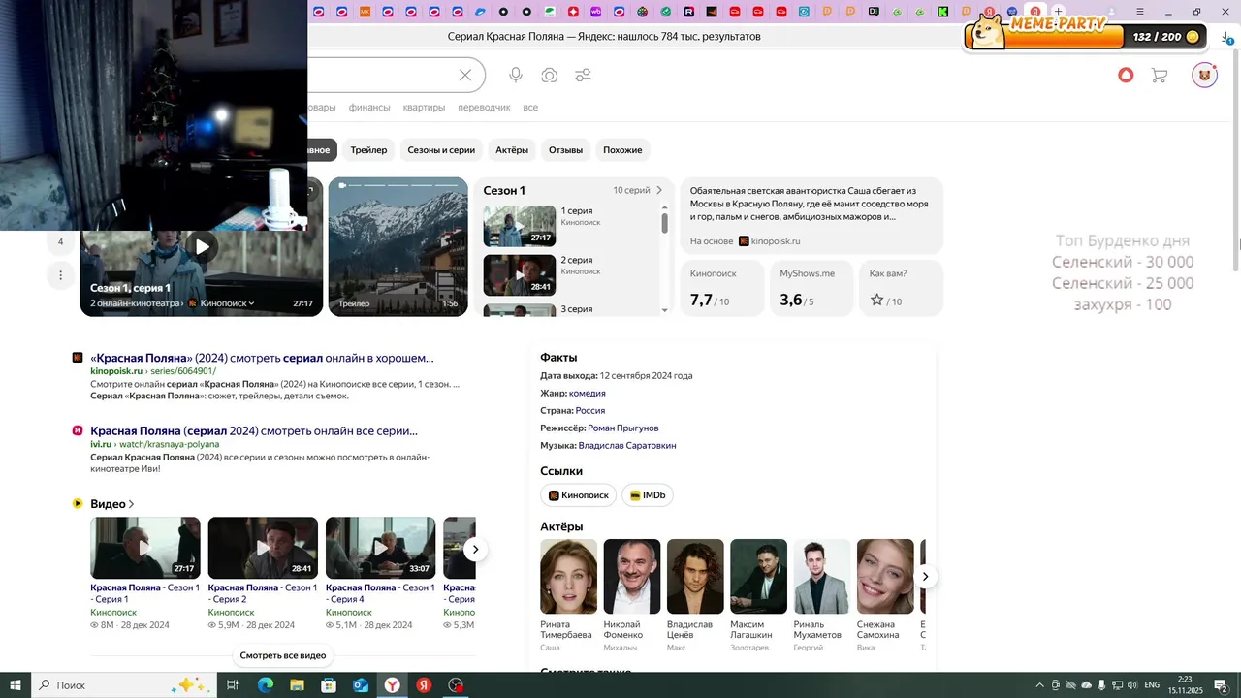1241x698 pixels.
Task: Play the Сезон 1 Серия 2 video thumbnail
Action: pyautogui.click(x=263, y=548)
